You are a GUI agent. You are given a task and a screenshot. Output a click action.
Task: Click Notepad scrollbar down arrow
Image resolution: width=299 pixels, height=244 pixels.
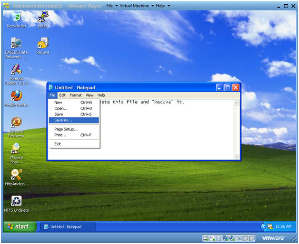pyautogui.click(x=236, y=156)
